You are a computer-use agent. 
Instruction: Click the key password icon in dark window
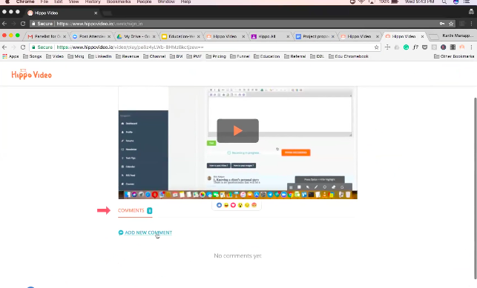(x=442, y=24)
